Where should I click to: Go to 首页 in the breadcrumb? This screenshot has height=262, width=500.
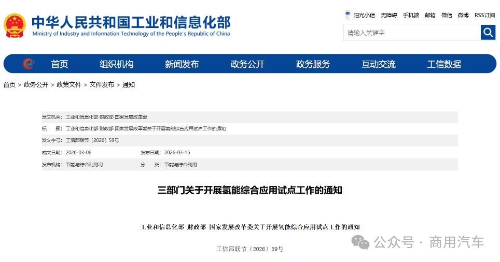click(x=9, y=85)
